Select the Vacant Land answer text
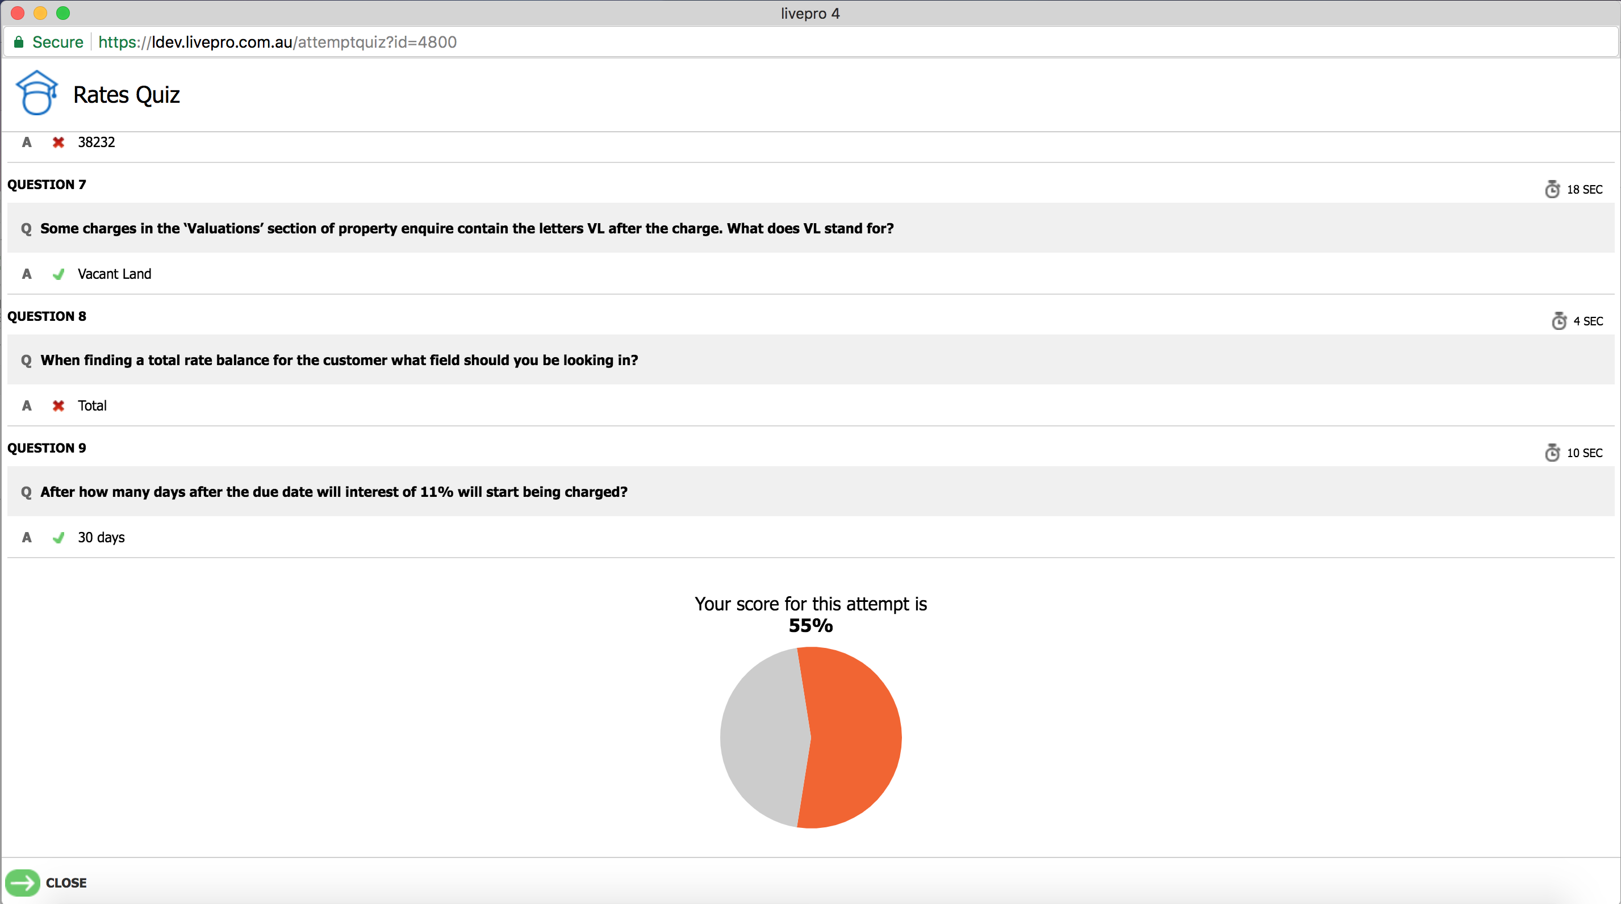Viewport: 1621px width, 904px height. tap(114, 274)
